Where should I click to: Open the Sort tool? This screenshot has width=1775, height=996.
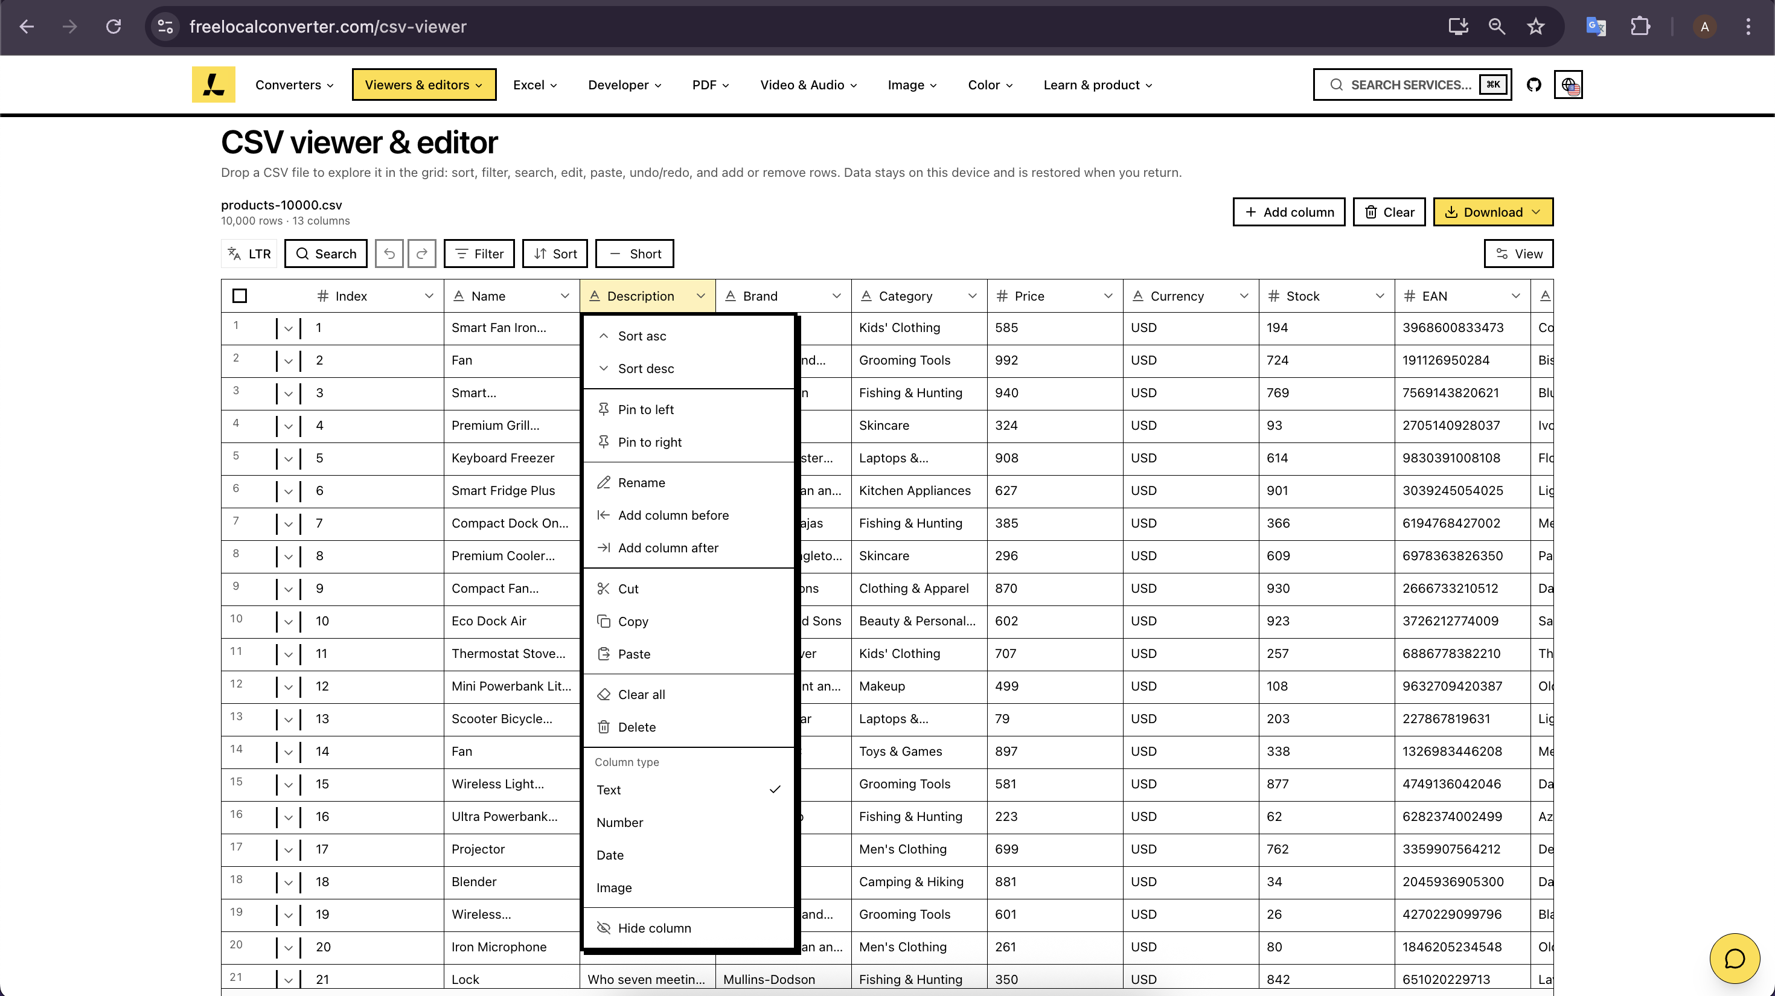pyautogui.click(x=555, y=254)
